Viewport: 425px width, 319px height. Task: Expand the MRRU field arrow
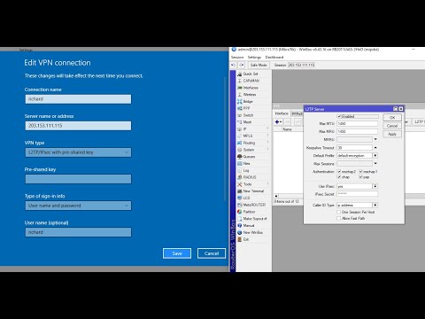click(375, 139)
